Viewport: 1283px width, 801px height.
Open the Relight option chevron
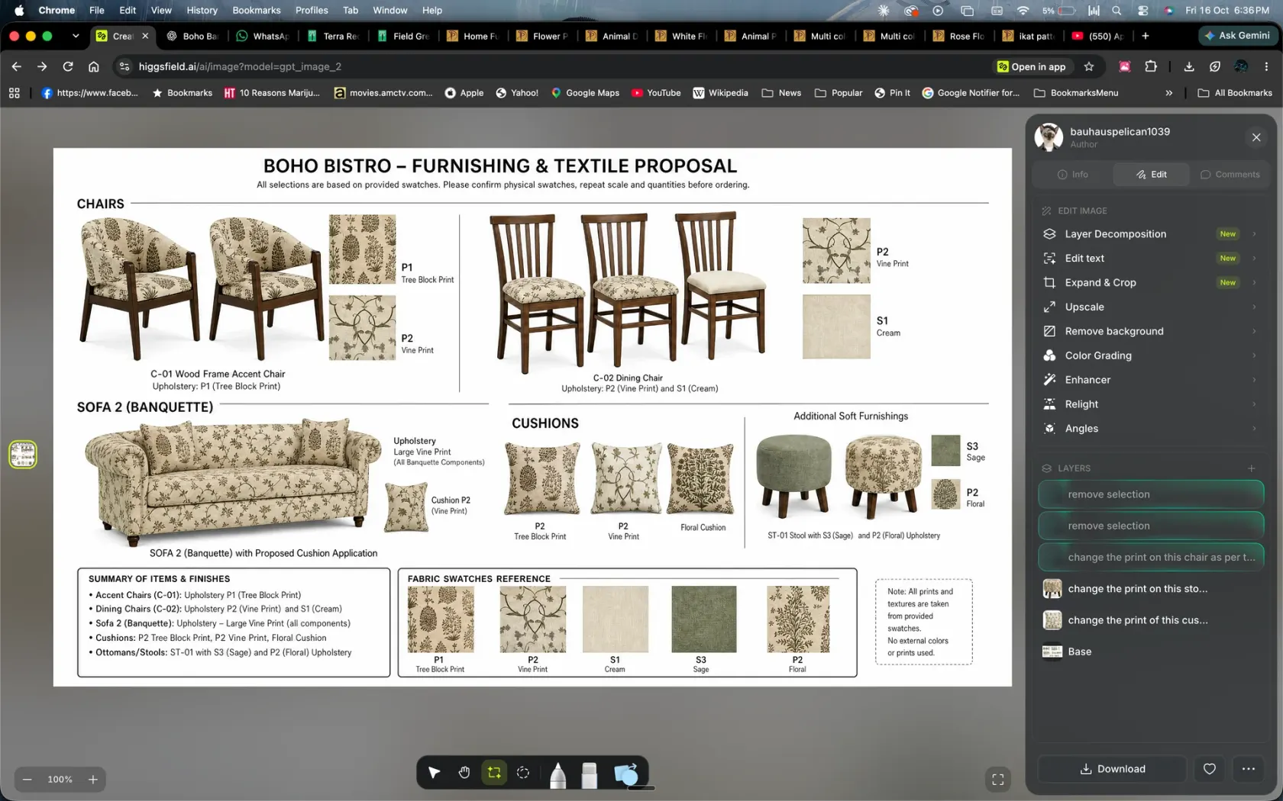pos(1254,404)
